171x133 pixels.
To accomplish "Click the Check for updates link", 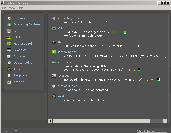I will (152, 131).
